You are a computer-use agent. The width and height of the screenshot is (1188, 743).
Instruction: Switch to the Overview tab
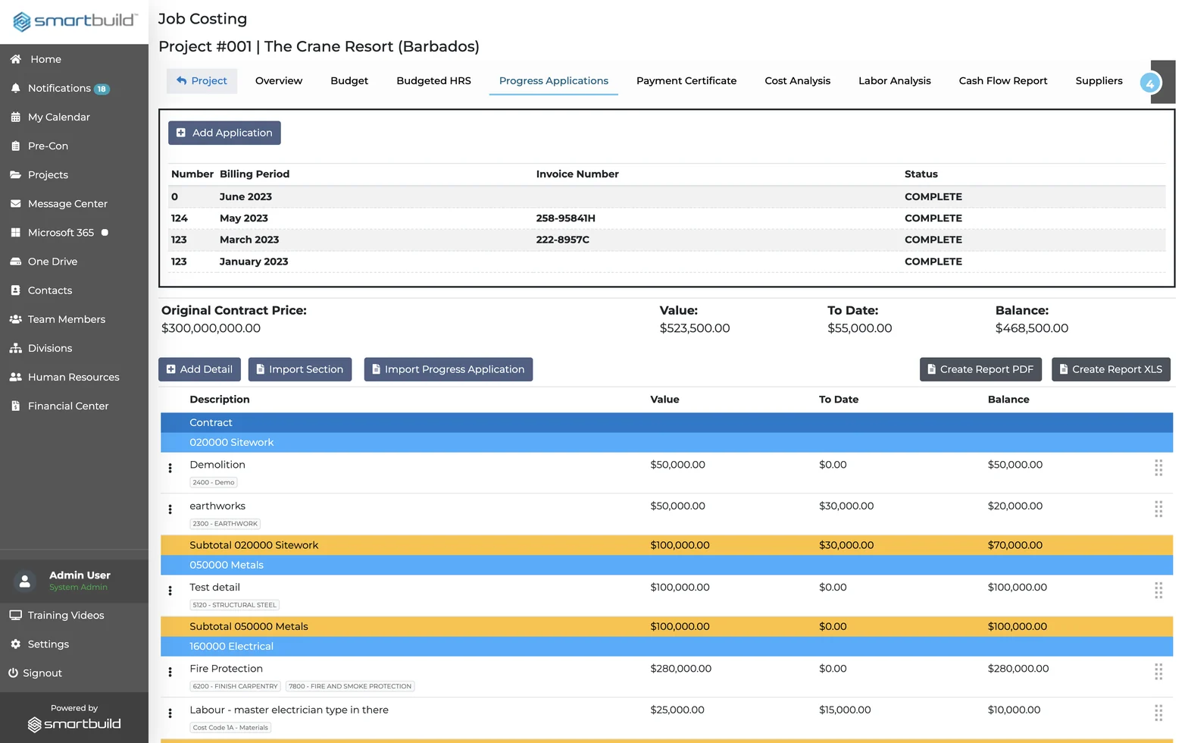click(x=279, y=81)
